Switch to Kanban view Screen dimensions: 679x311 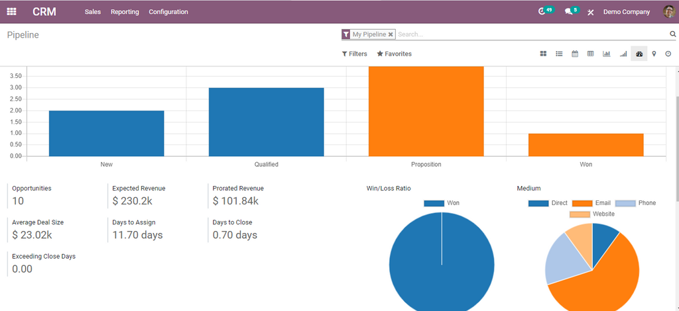click(x=543, y=54)
